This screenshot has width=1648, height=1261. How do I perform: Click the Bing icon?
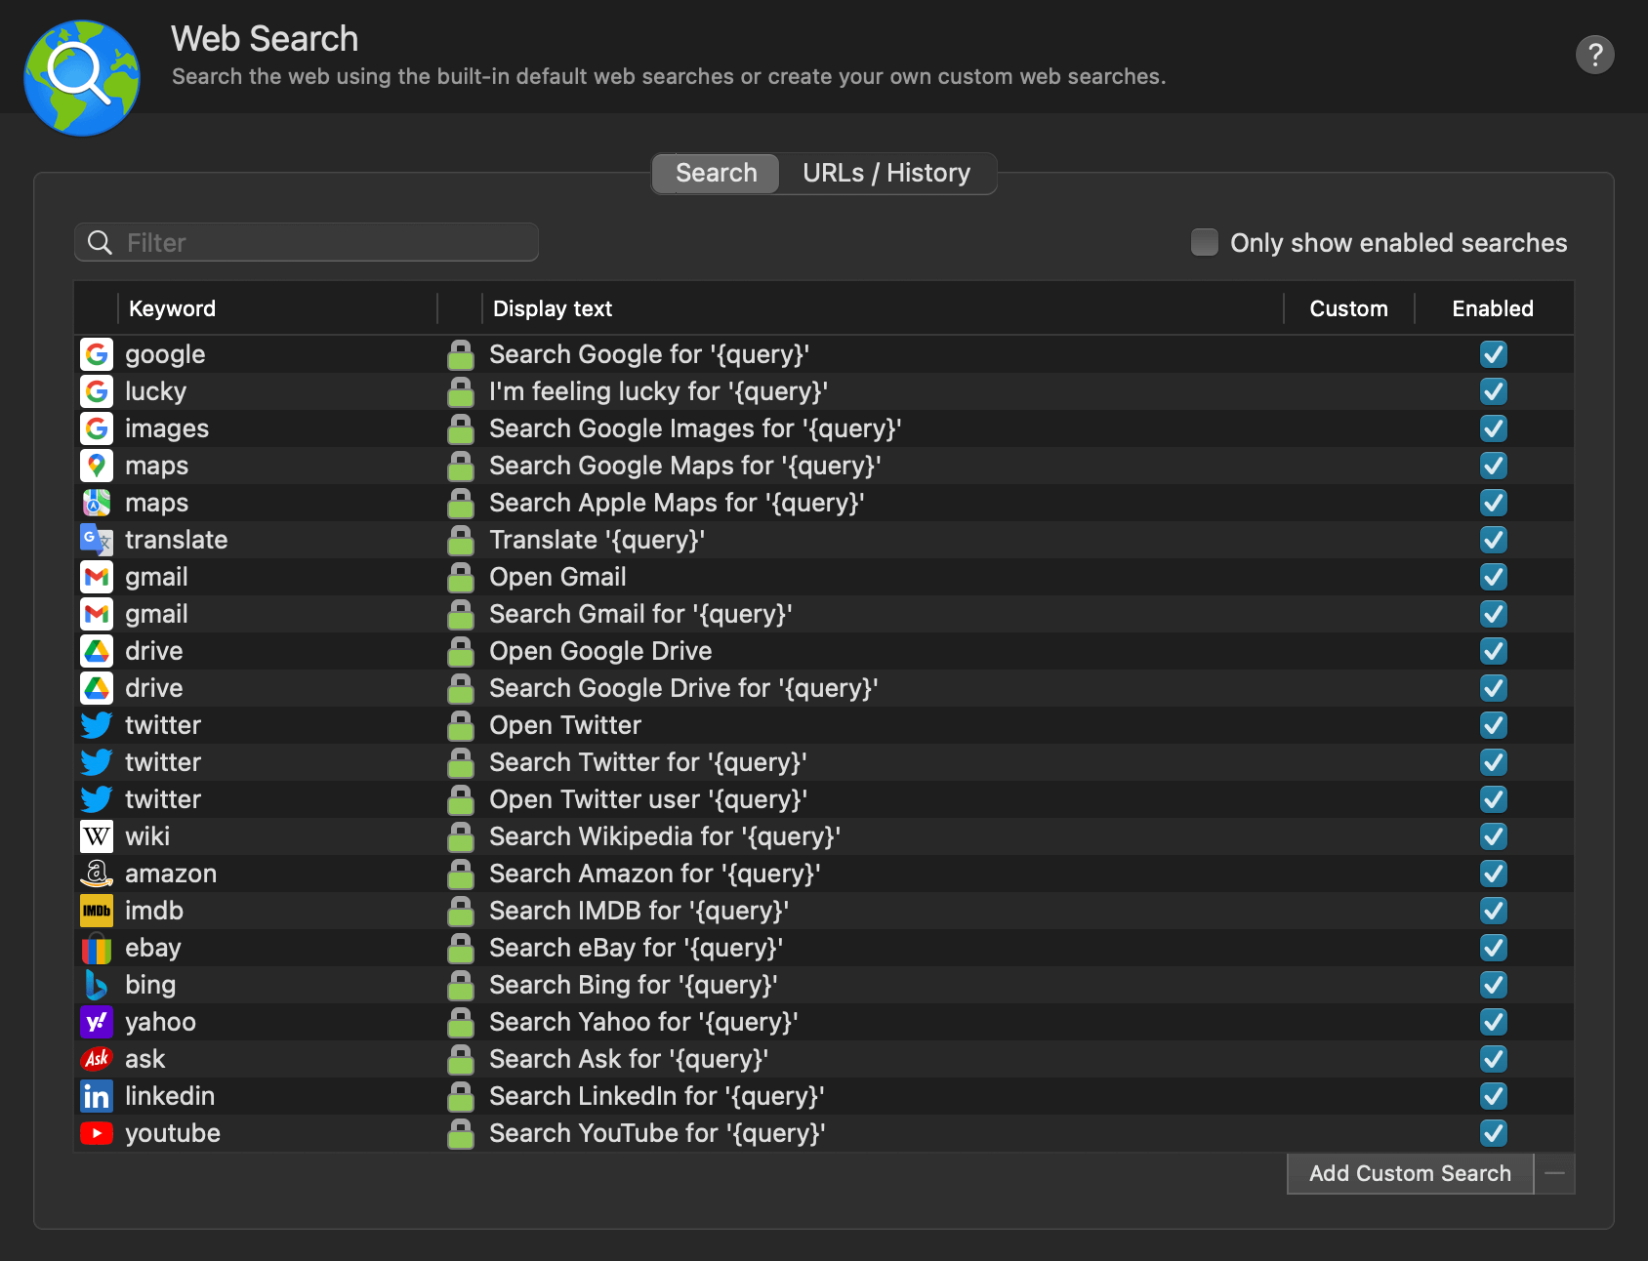point(96,985)
